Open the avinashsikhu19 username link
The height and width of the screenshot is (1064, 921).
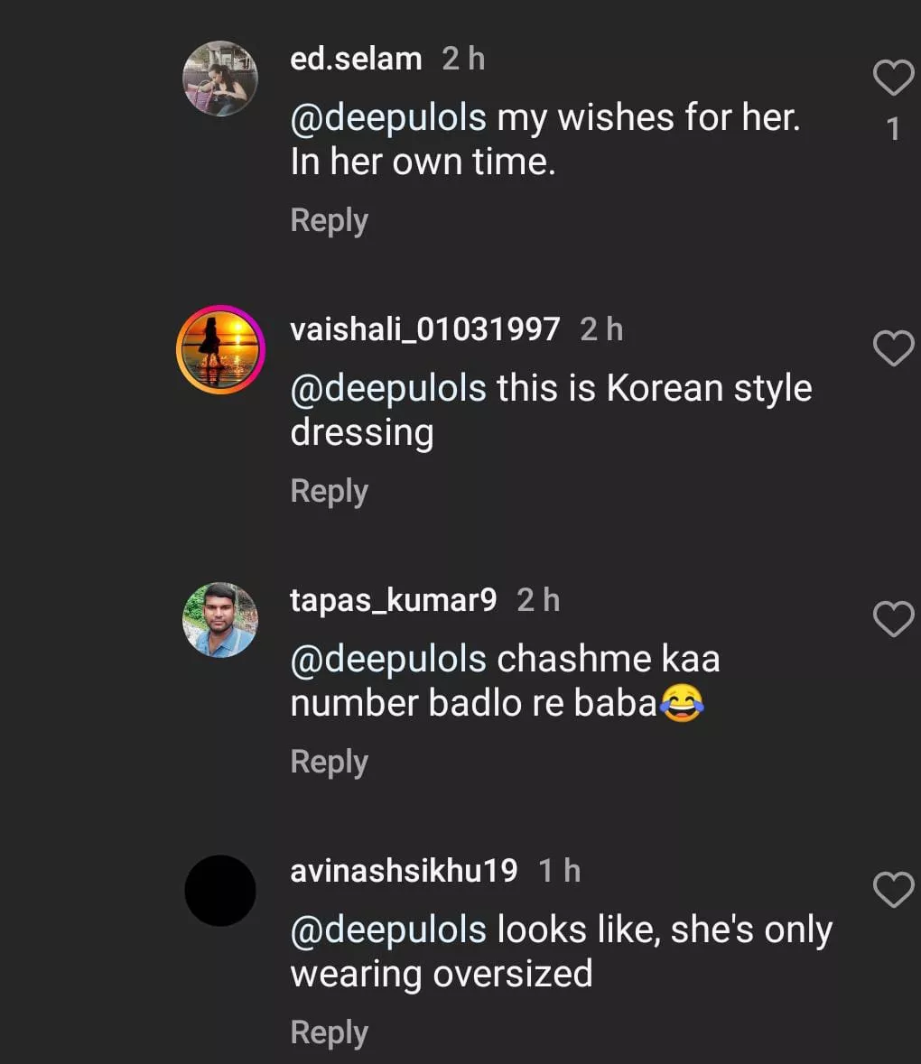point(404,871)
